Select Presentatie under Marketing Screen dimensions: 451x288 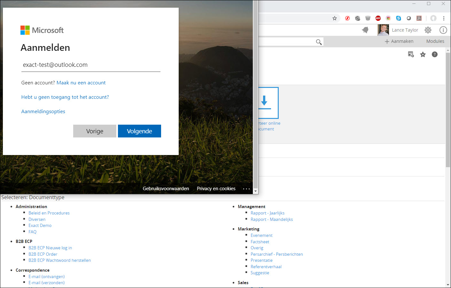[x=261, y=261]
